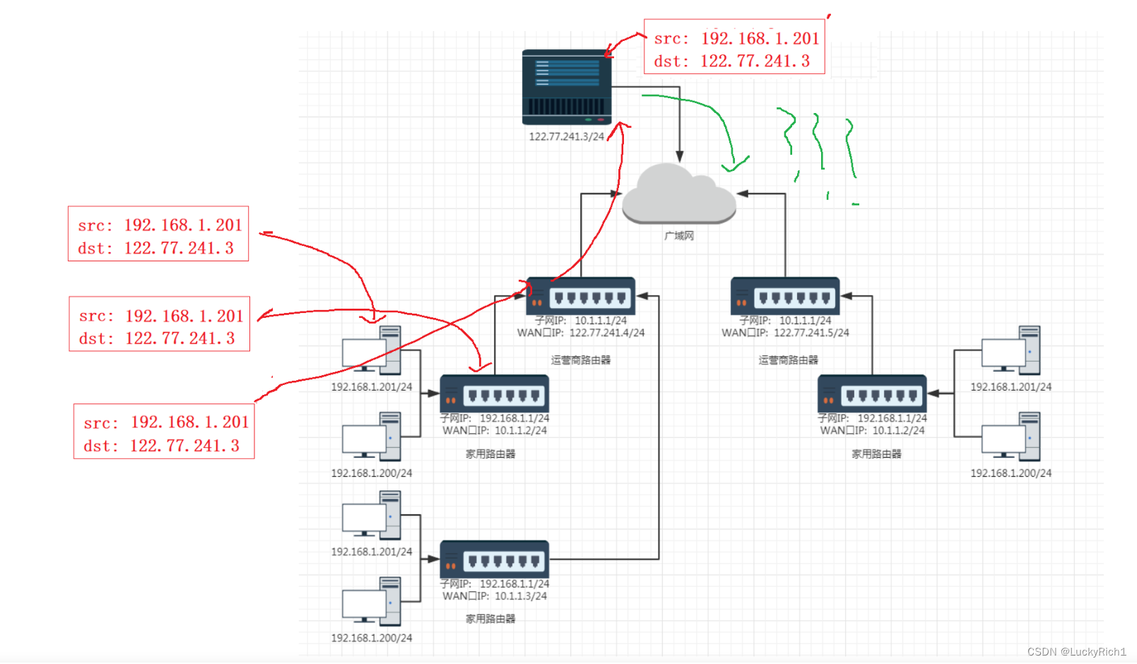The width and height of the screenshot is (1137, 664).
Task: Click 家用路由器 label below WAN 10.1.1.3/24
Action: point(490,619)
